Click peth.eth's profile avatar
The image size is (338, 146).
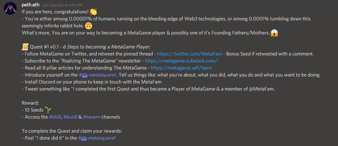(11, 8)
